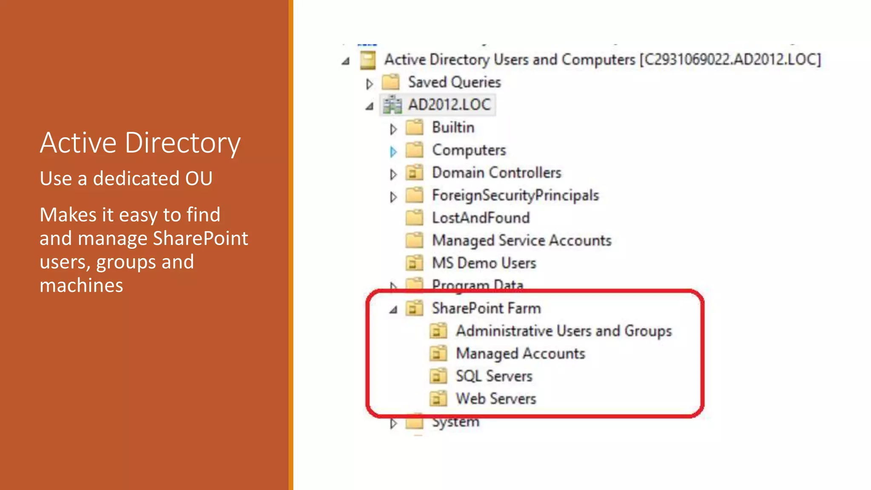Image resolution: width=871 pixels, height=490 pixels.
Task: Click the Builtin folder icon
Action: point(414,127)
